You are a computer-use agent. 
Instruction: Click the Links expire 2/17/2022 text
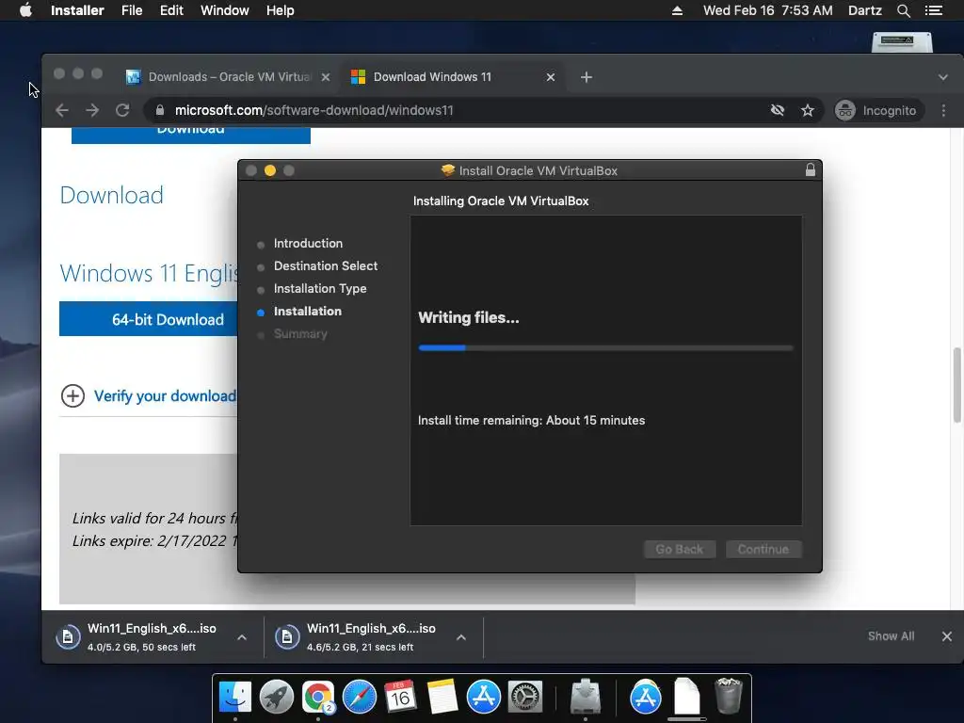[155, 541]
